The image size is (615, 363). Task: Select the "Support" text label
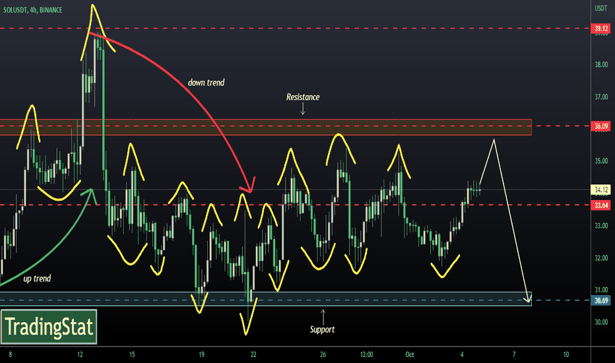(x=323, y=329)
